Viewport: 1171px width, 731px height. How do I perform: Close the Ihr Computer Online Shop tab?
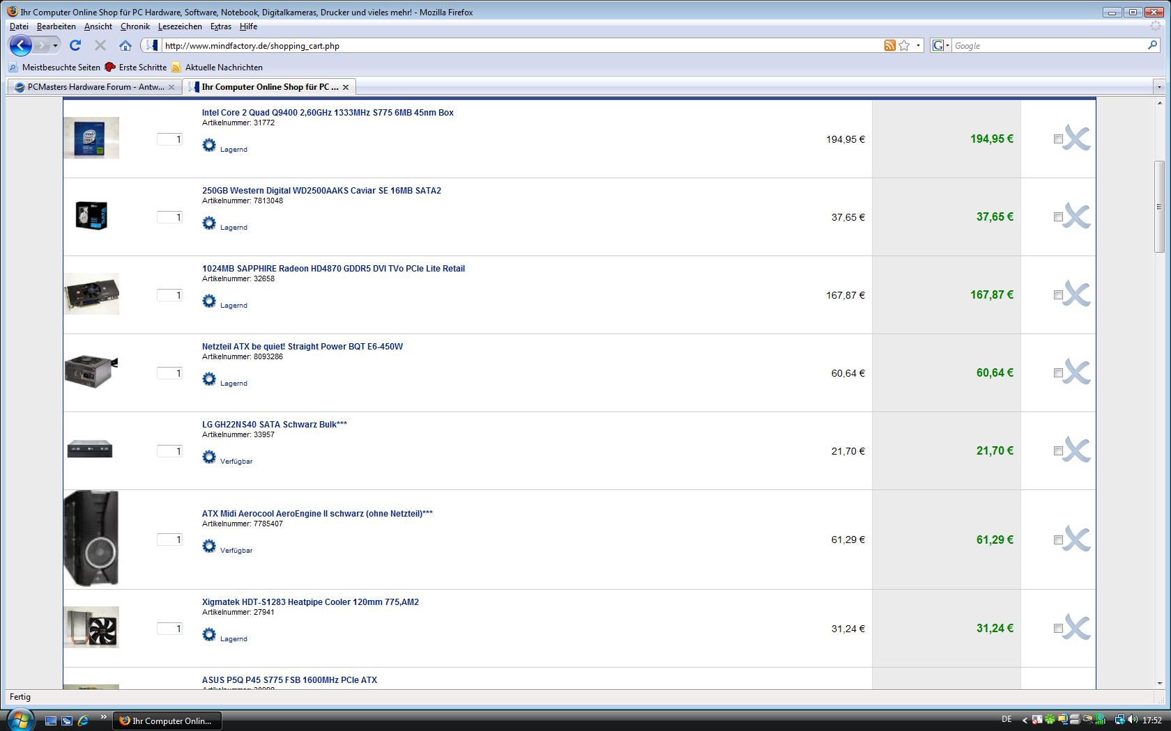(x=346, y=87)
